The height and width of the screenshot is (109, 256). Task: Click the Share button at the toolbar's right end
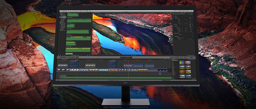pyautogui.click(x=194, y=57)
